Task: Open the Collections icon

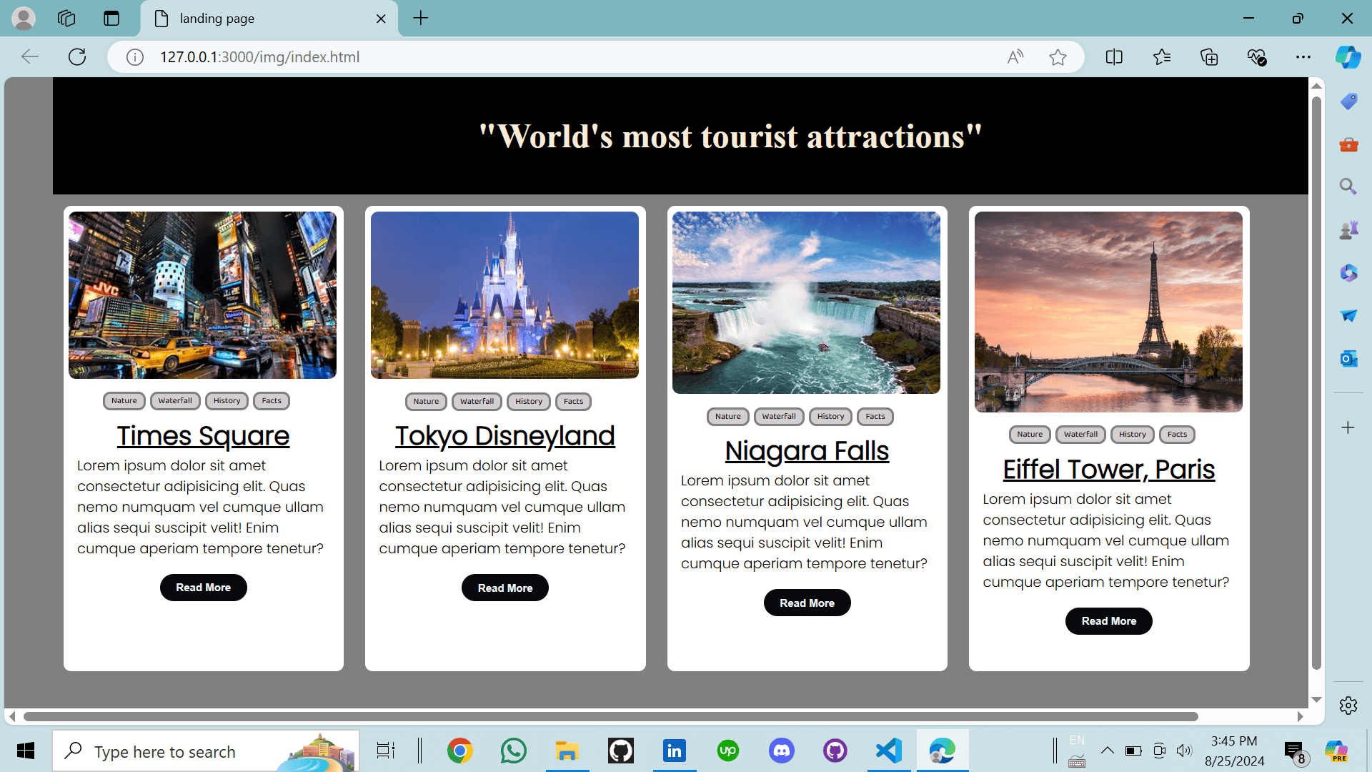Action: [x=1209, y=57]
